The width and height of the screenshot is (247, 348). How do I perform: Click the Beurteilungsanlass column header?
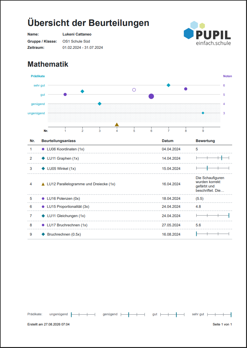tap(58, 141)
